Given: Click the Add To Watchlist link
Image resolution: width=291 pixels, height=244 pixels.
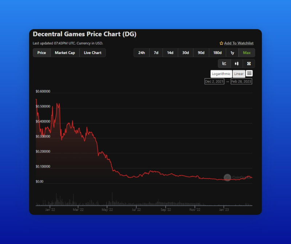Looking at the screenshot, I should [x=239, y=43].
